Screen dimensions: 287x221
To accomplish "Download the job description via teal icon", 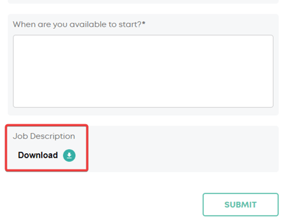I will tap(69, 155).
